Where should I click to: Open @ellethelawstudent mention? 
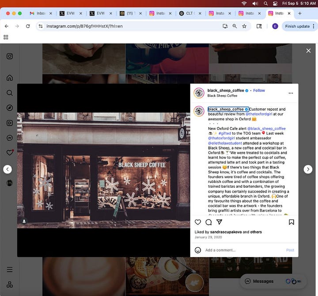pos(225,143)
